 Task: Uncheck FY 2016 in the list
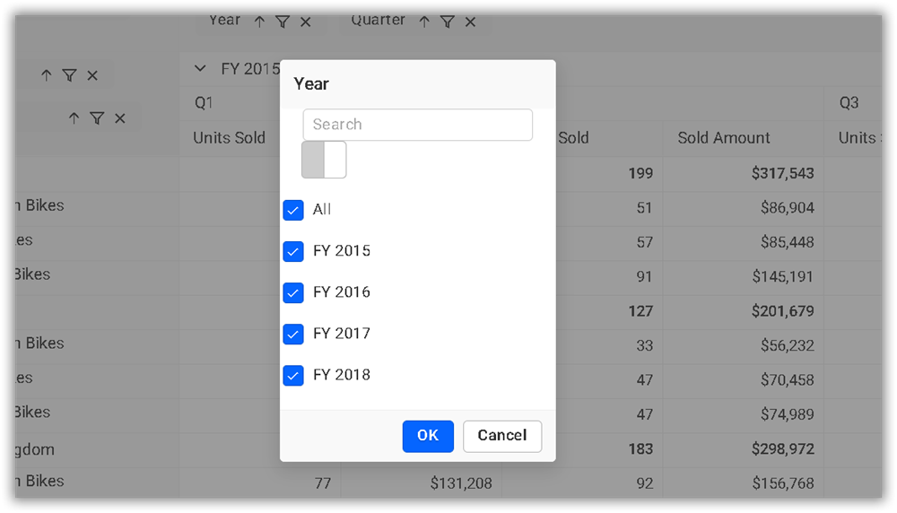(293, 292)
